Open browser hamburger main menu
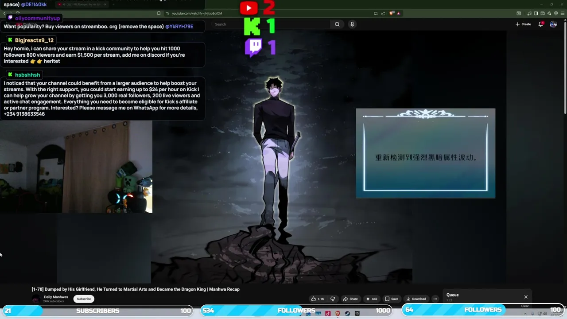This screenshot has width=567, height=319. [x=563, y=13]
